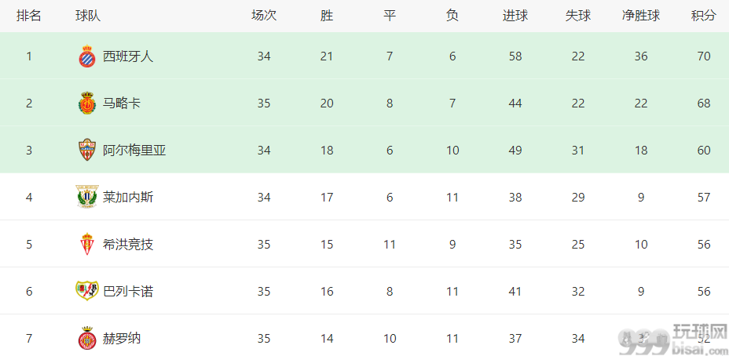Open the 阿尔梅里亚 team name link

tap(134, 151)
